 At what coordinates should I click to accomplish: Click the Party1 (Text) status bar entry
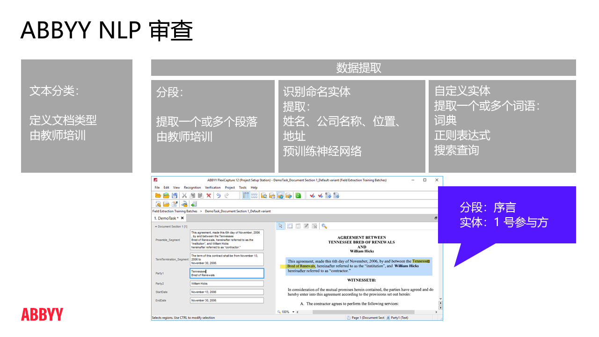tap(397, 318)
